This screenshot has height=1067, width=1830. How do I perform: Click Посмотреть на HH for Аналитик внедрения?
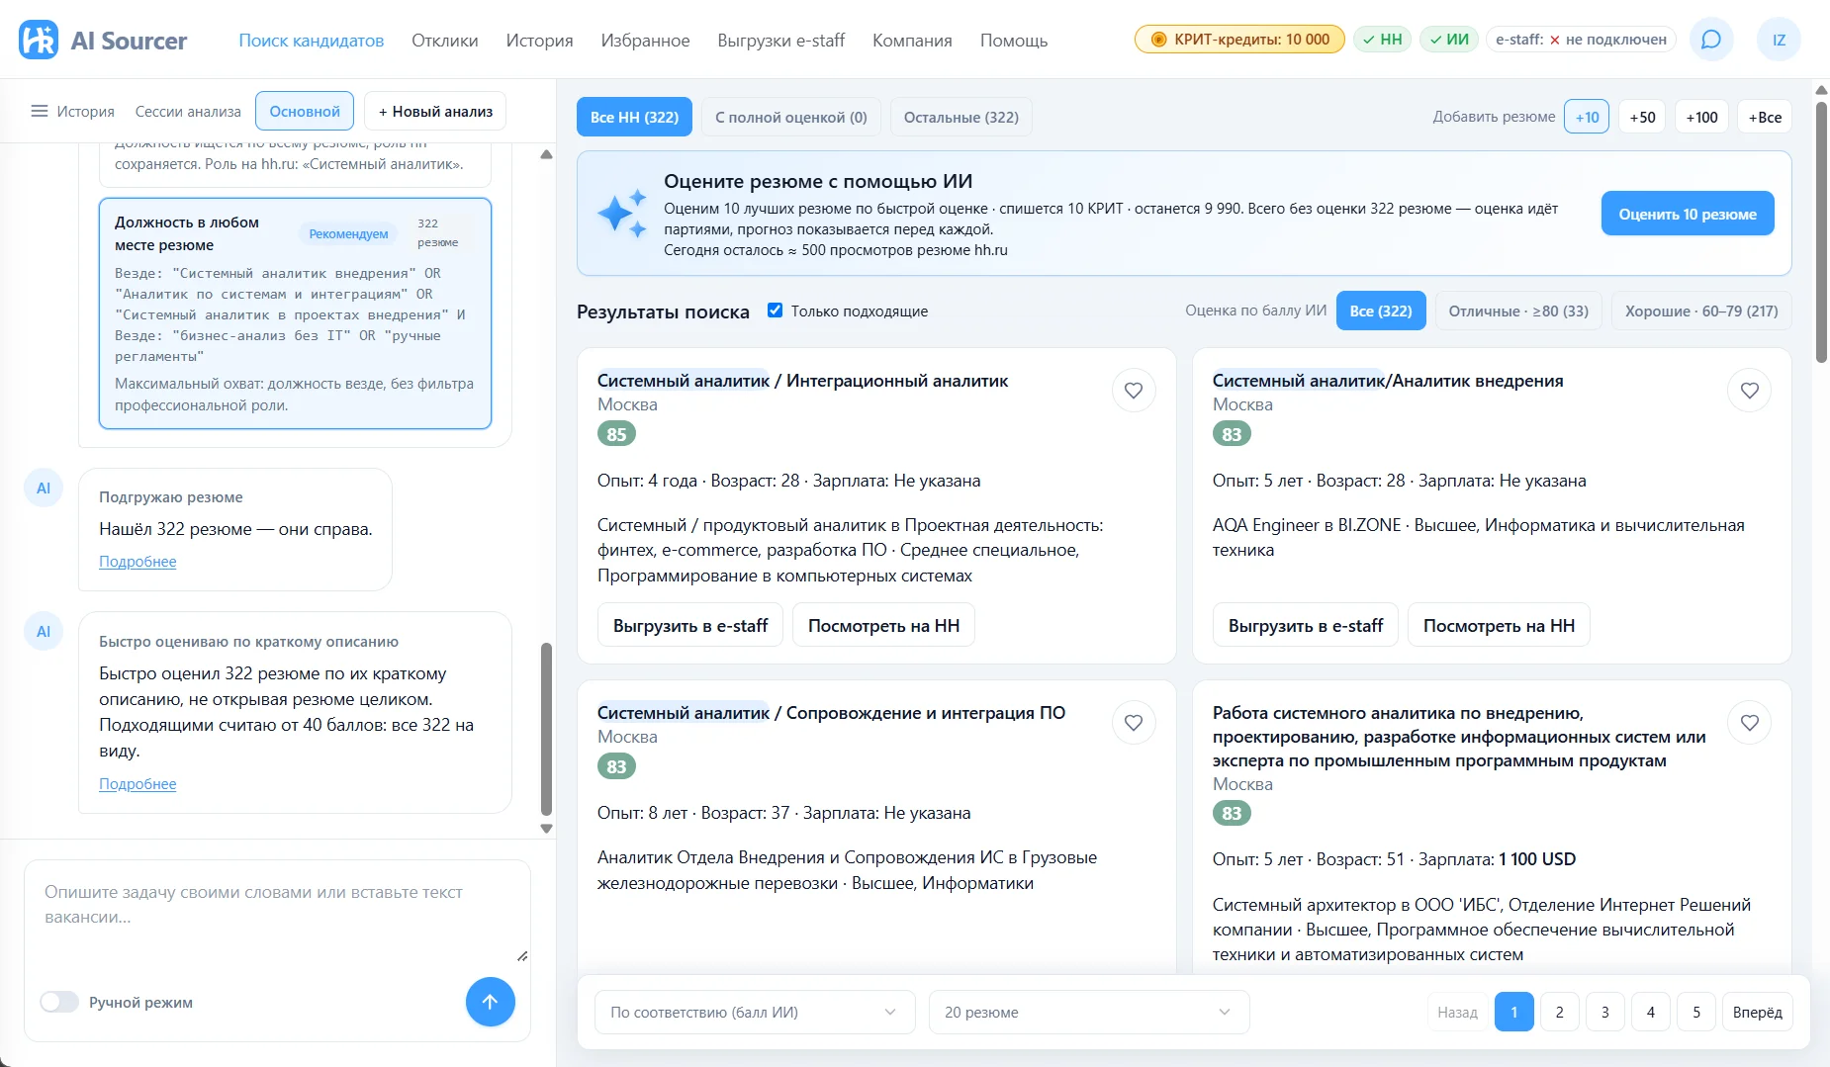1499,625
